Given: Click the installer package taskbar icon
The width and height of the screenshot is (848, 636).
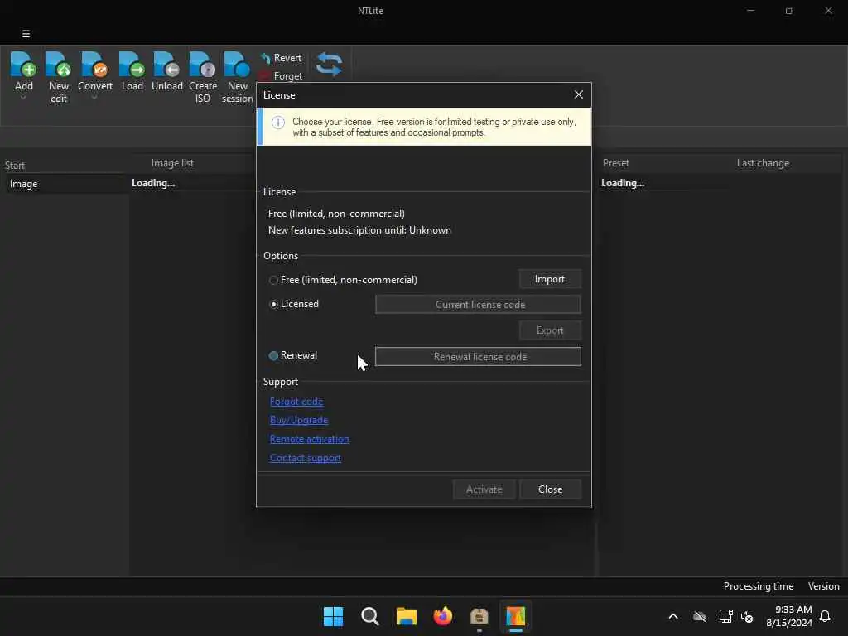Looking at the screenshot, I should [x=479, y=616].
